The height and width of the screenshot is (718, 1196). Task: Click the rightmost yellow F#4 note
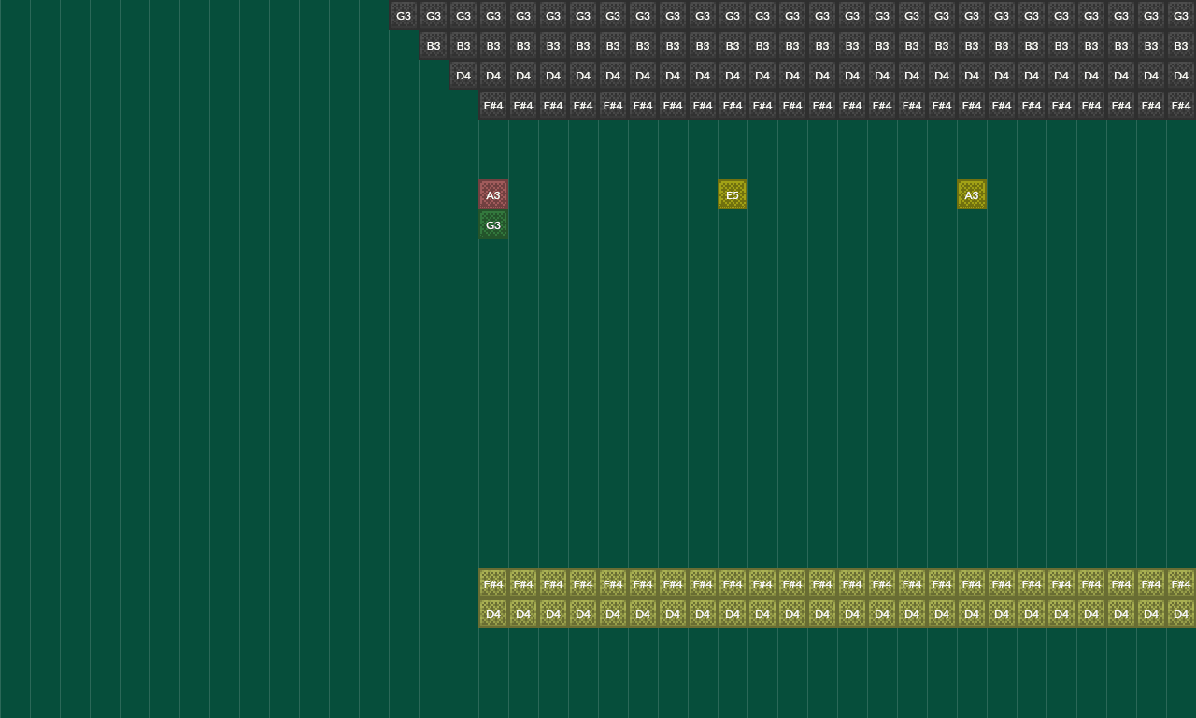[1181, 583]
